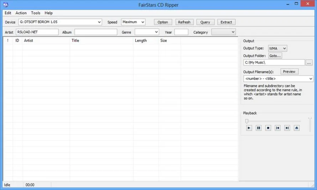Close the FairStars CD Ripper window

[x=307, y=4]
